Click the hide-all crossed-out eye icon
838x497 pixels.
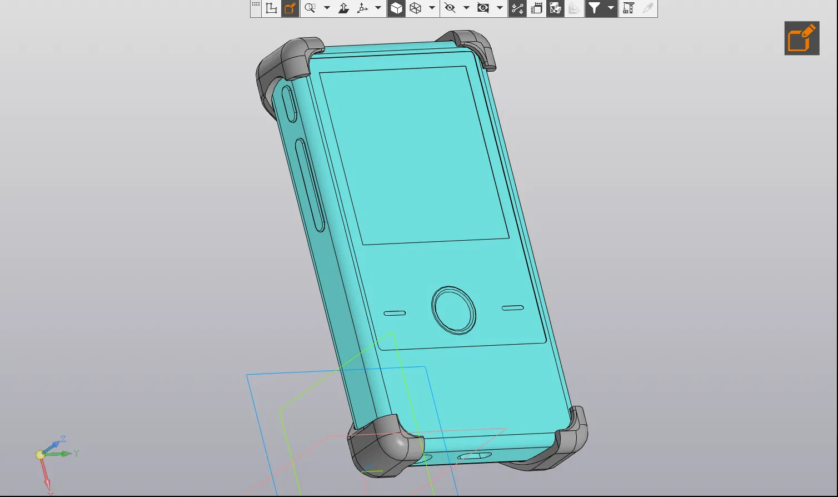click(483, 8)
